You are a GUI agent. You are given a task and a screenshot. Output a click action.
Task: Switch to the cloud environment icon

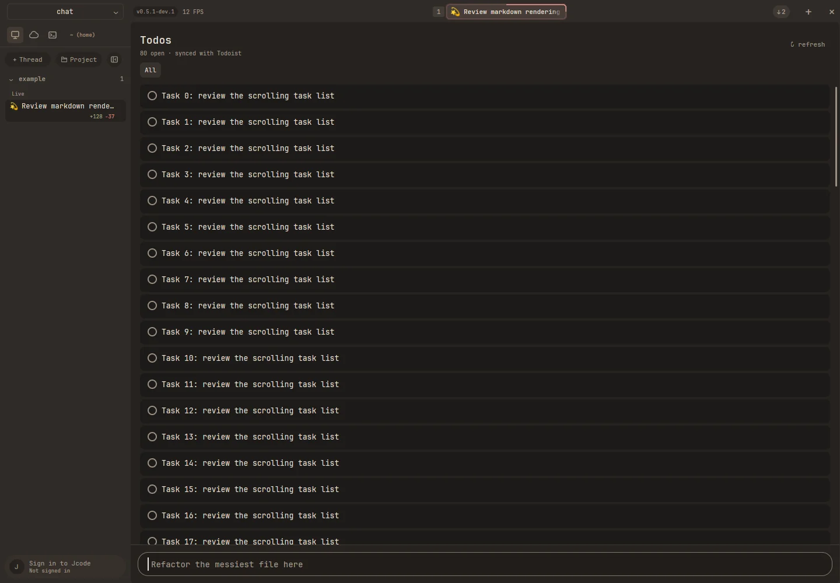pos(34,35)
